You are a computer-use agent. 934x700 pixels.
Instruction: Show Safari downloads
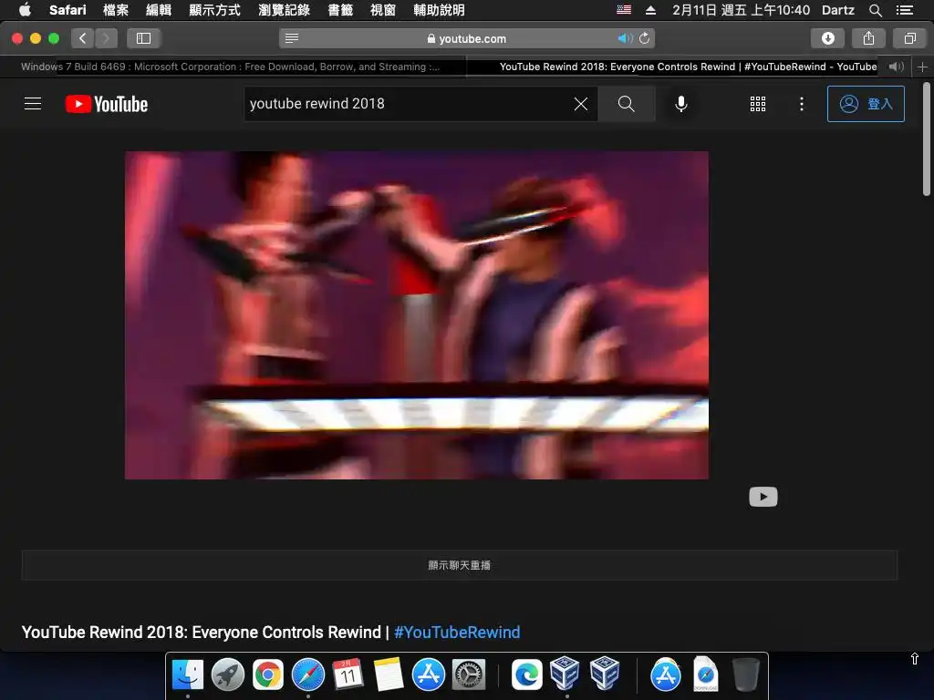[x=827, y=38]
